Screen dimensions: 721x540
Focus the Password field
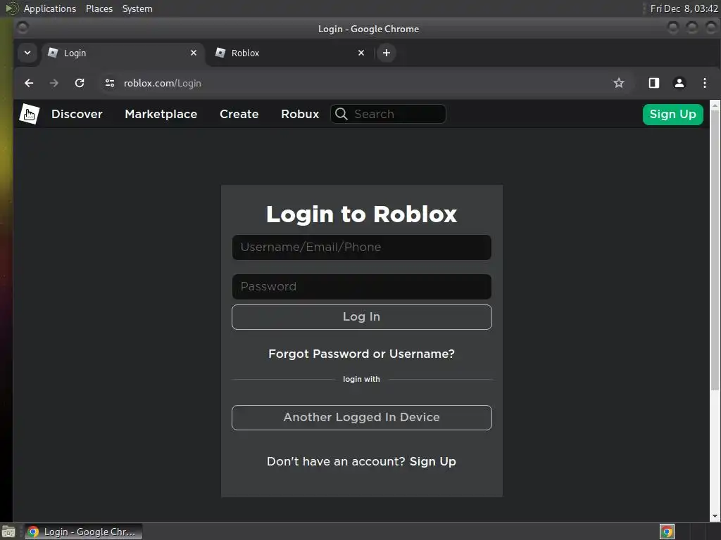point(361,287)
